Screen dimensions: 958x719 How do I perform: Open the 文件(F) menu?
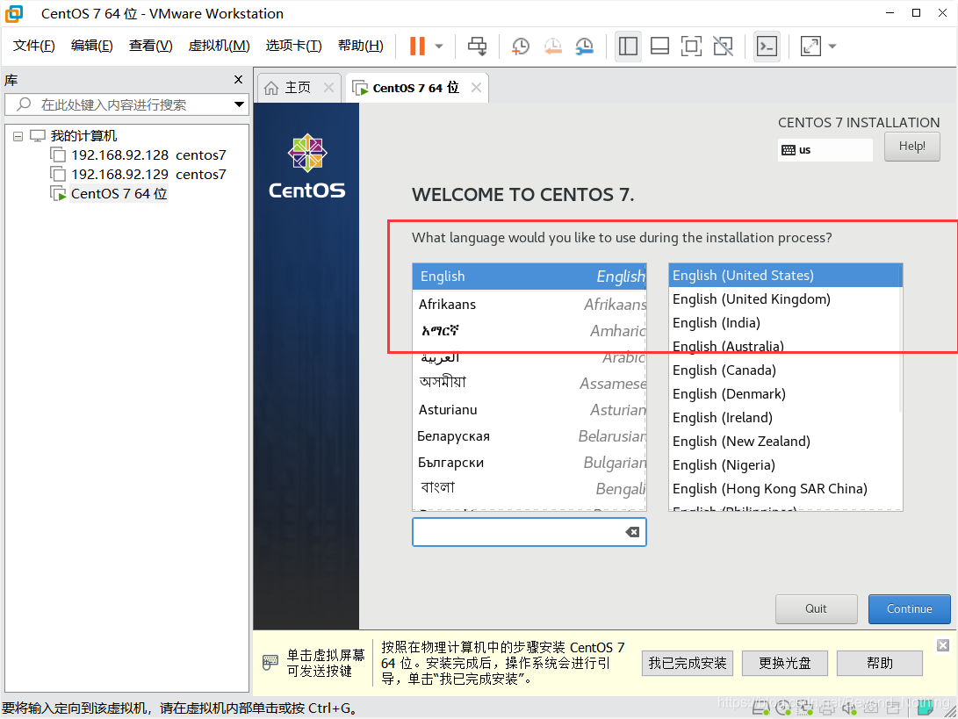click(33, 46)
